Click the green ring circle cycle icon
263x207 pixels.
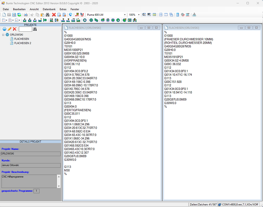(x=85, y=20)
